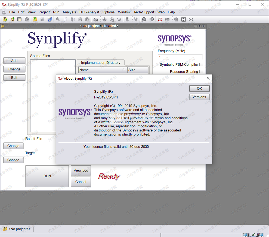The image size is (269, 237).
Task: Click the Save All icon
Action: point(50,19)
